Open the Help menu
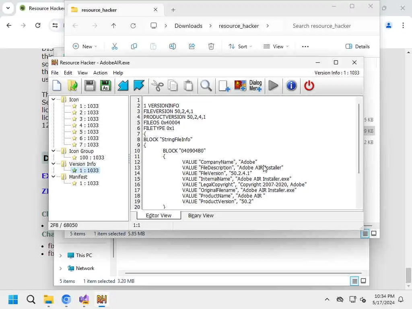412x309 pixels. [x=118, y=73]
